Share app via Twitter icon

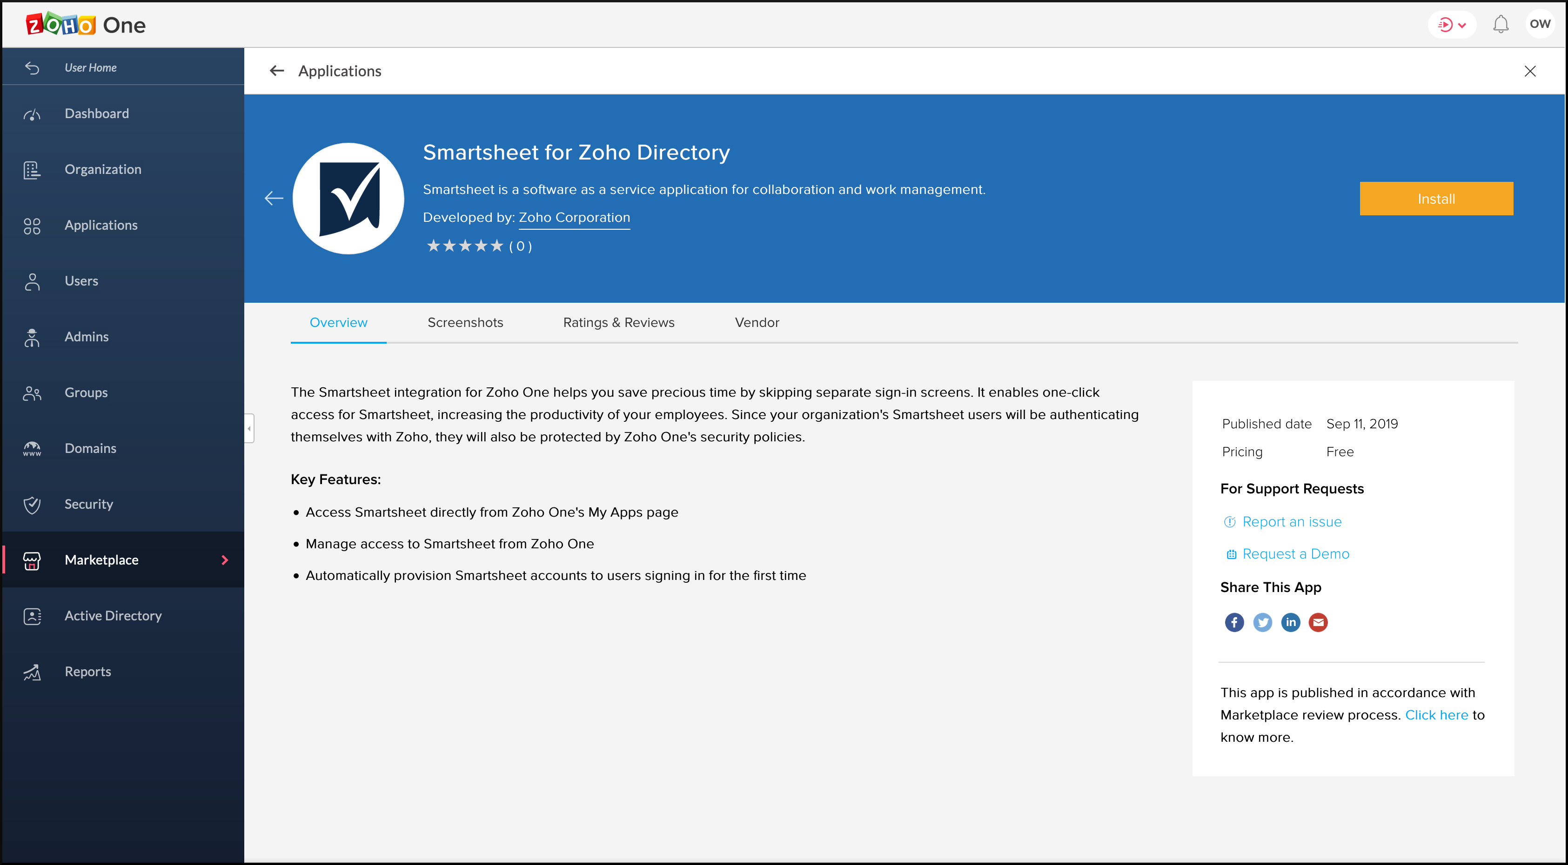tap(1262, 622)
